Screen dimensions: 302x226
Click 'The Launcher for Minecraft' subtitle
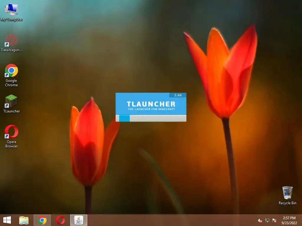click(x=151, y=109)
